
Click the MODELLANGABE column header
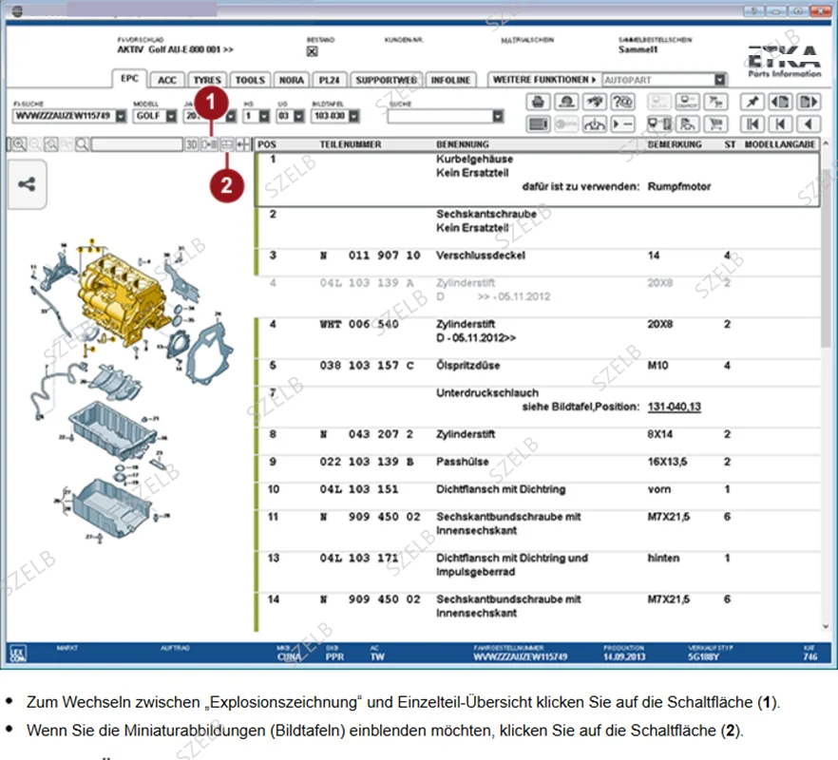click(x=780, y=144)
